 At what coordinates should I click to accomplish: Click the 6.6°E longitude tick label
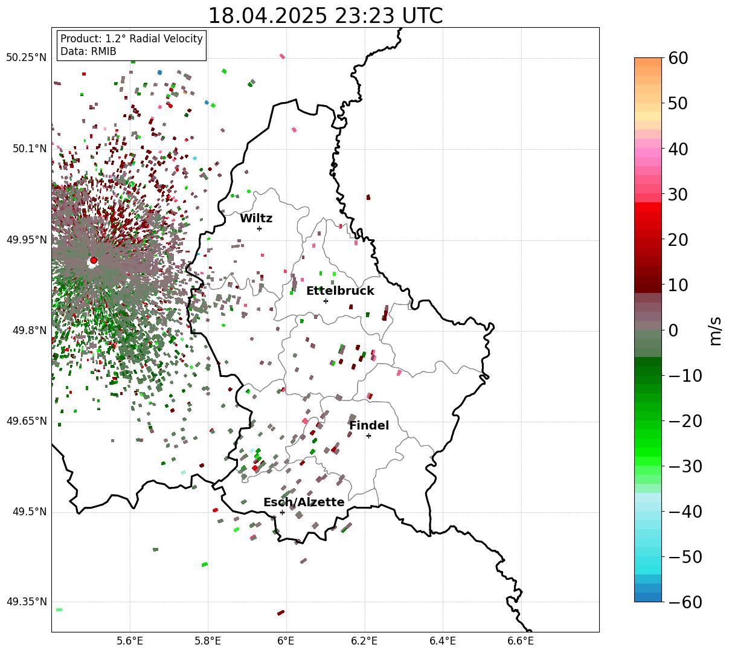[x=521, y=641]
